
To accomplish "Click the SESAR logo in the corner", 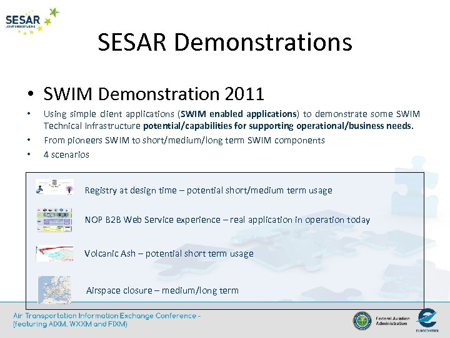I will point(32,21).
